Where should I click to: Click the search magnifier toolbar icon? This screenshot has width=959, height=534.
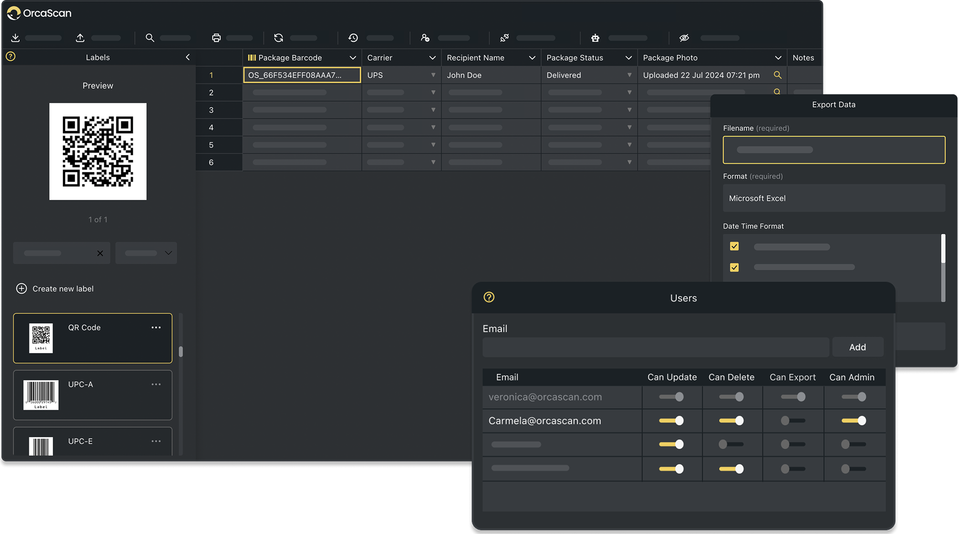click(150, 38)
